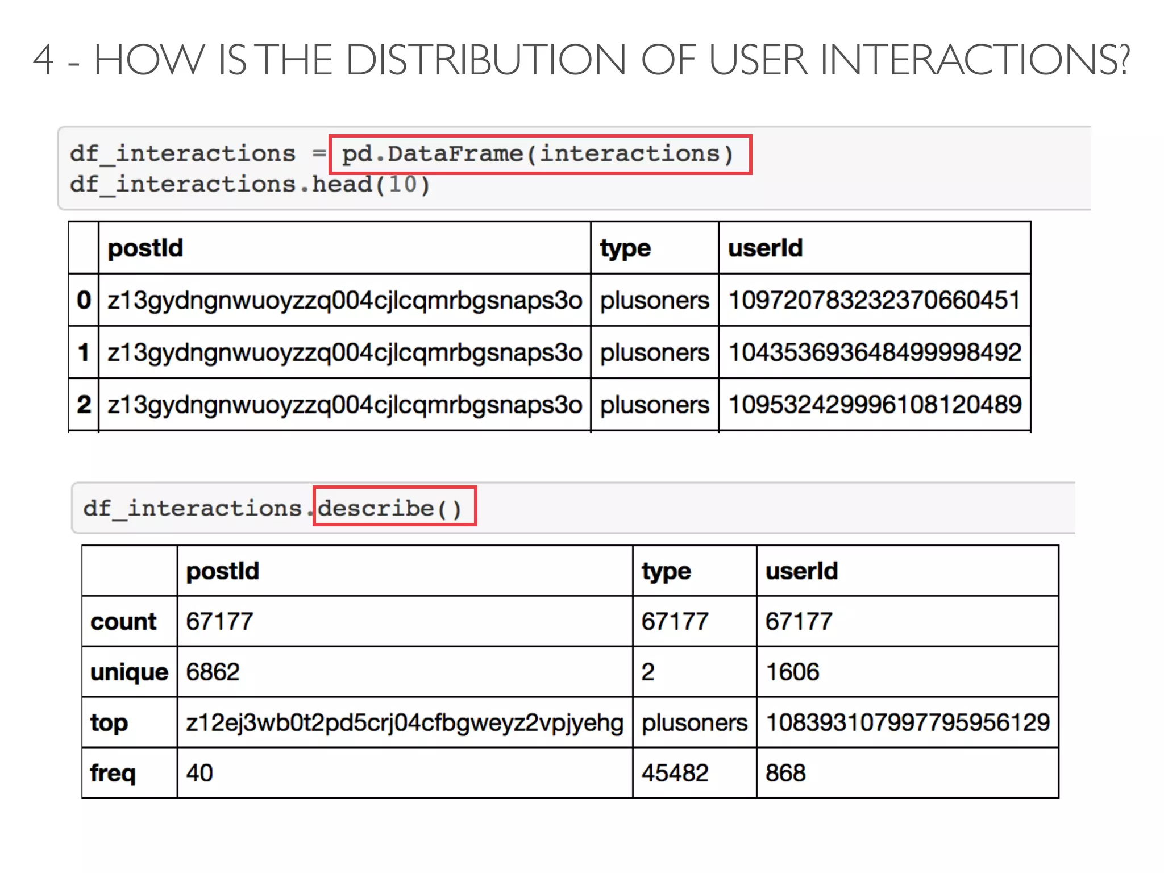Click the plusoners cell in row 1

pyautogui.click(x=654, y=352)
